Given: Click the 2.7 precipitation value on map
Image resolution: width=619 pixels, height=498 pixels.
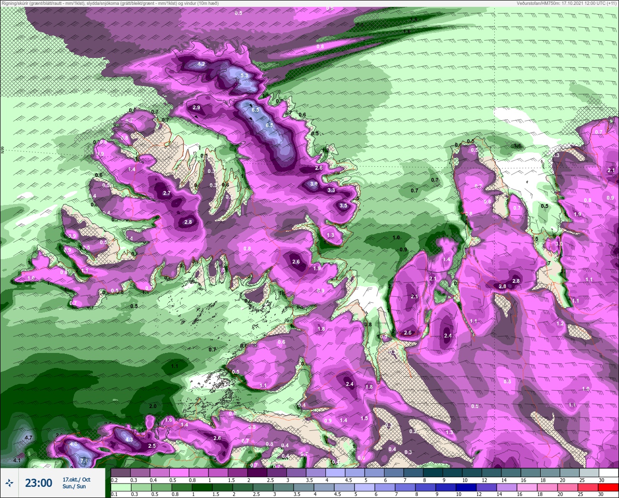Looking at the screenshot, I should [x=167, y=193].
